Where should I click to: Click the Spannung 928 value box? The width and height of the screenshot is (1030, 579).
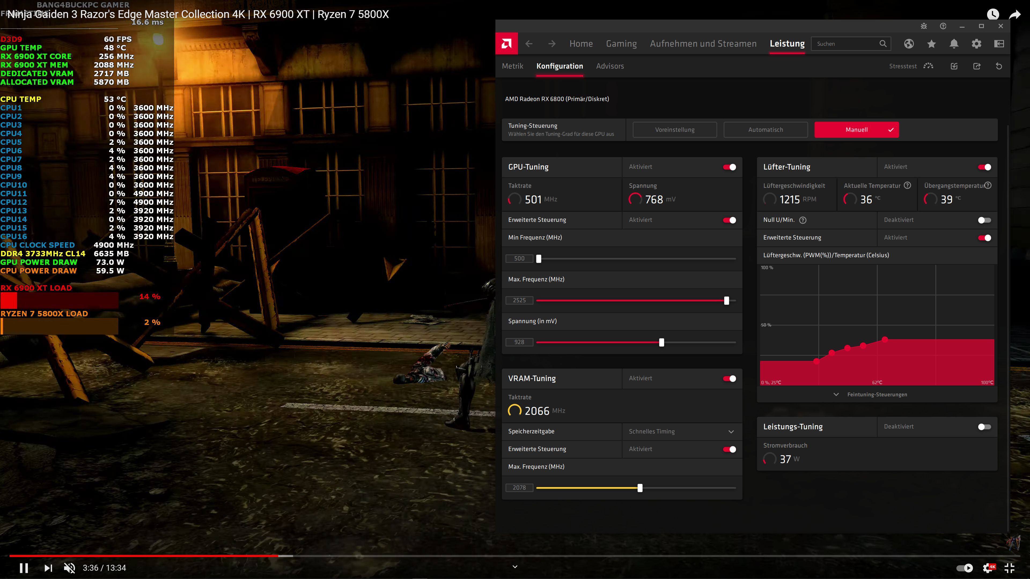pos(519,342)
